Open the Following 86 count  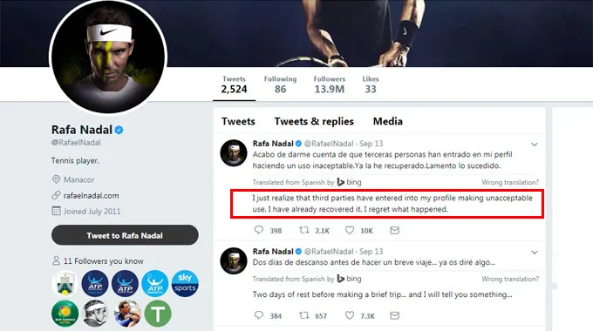coord(280,84)
